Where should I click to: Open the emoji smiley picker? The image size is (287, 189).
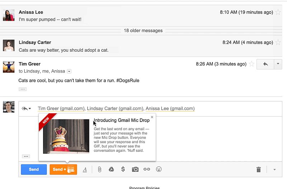coord(159,169)
